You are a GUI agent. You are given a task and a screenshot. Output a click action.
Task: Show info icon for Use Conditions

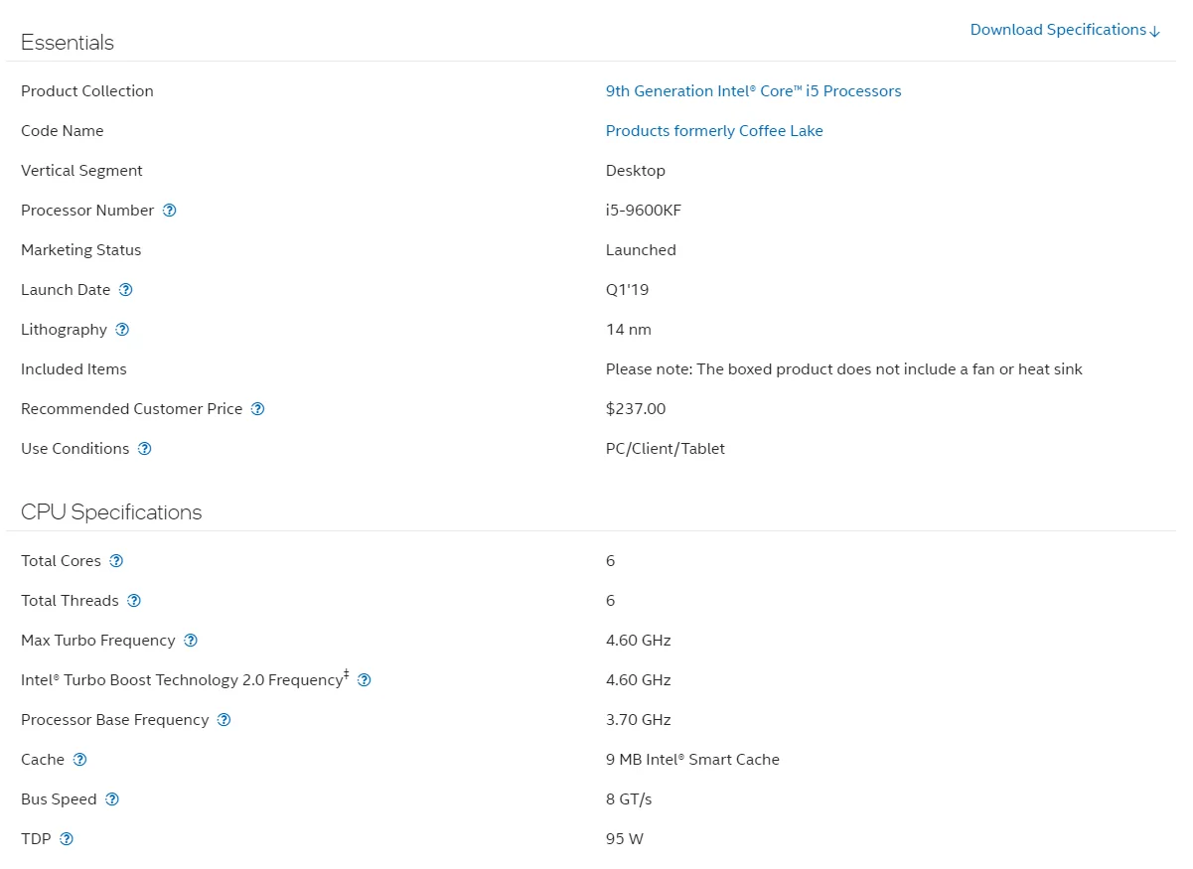pos(145,449)
